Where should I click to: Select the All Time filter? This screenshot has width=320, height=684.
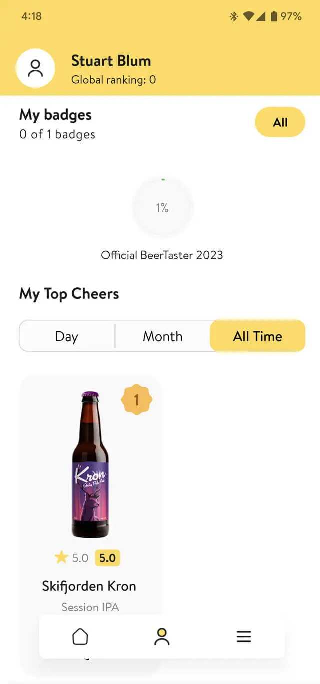(x=257, y=336)
